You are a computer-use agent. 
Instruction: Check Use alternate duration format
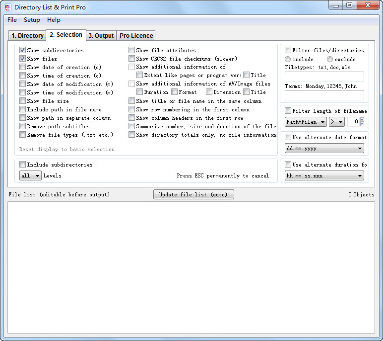pos(288,164)
